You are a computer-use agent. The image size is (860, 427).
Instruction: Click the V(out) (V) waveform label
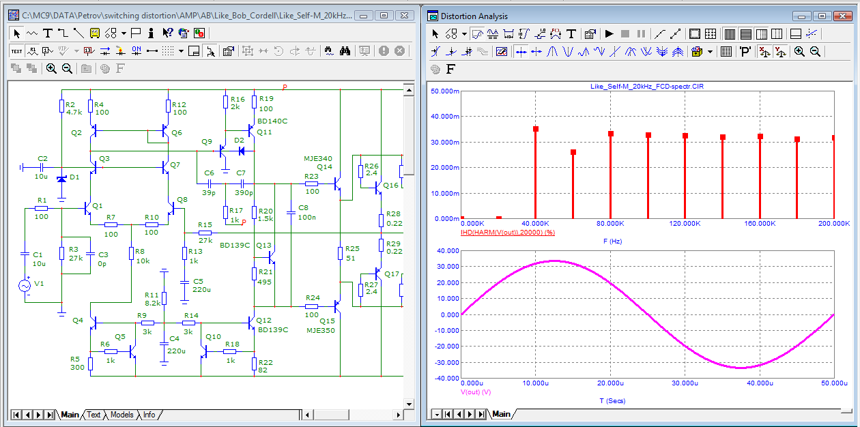tap(476, 392)
